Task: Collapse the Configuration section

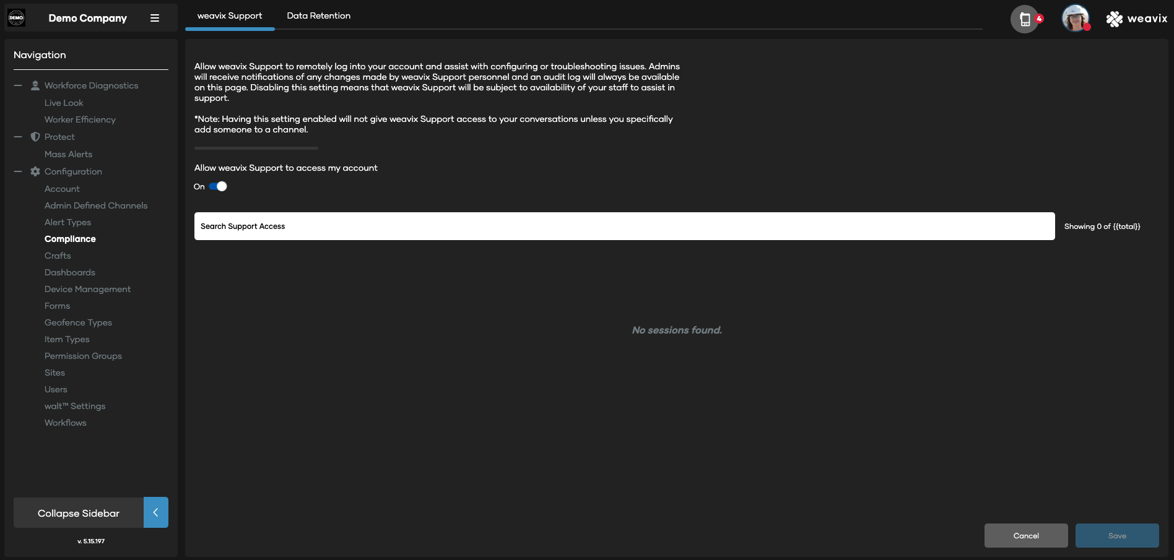Action: (x=18, y=171)
